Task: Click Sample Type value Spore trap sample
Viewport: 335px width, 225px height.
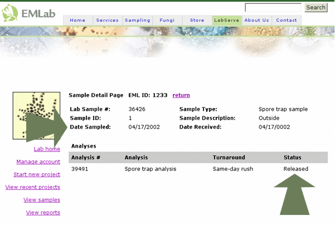Action: [283, 109]
